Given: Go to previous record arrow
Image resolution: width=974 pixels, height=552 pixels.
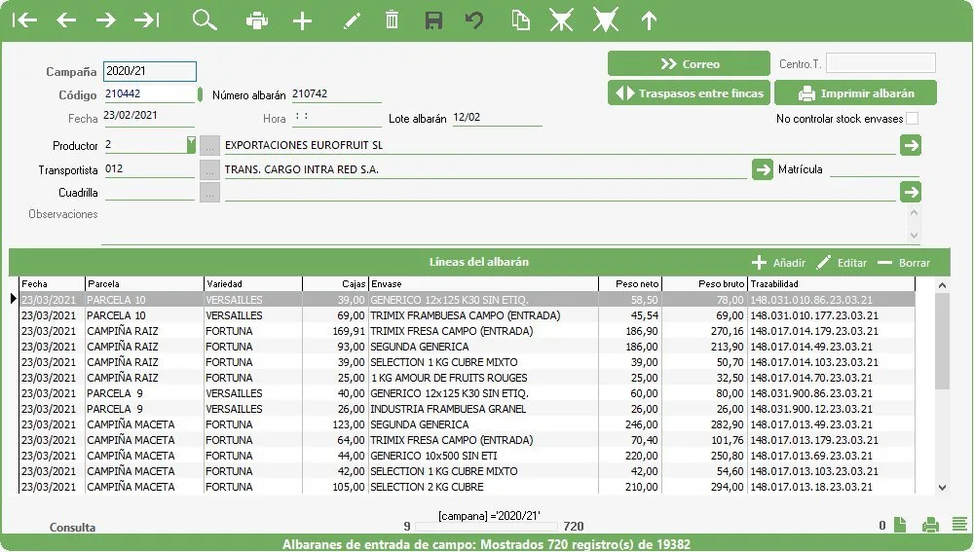Looking at the screenshot, I should tap(66, 20).
